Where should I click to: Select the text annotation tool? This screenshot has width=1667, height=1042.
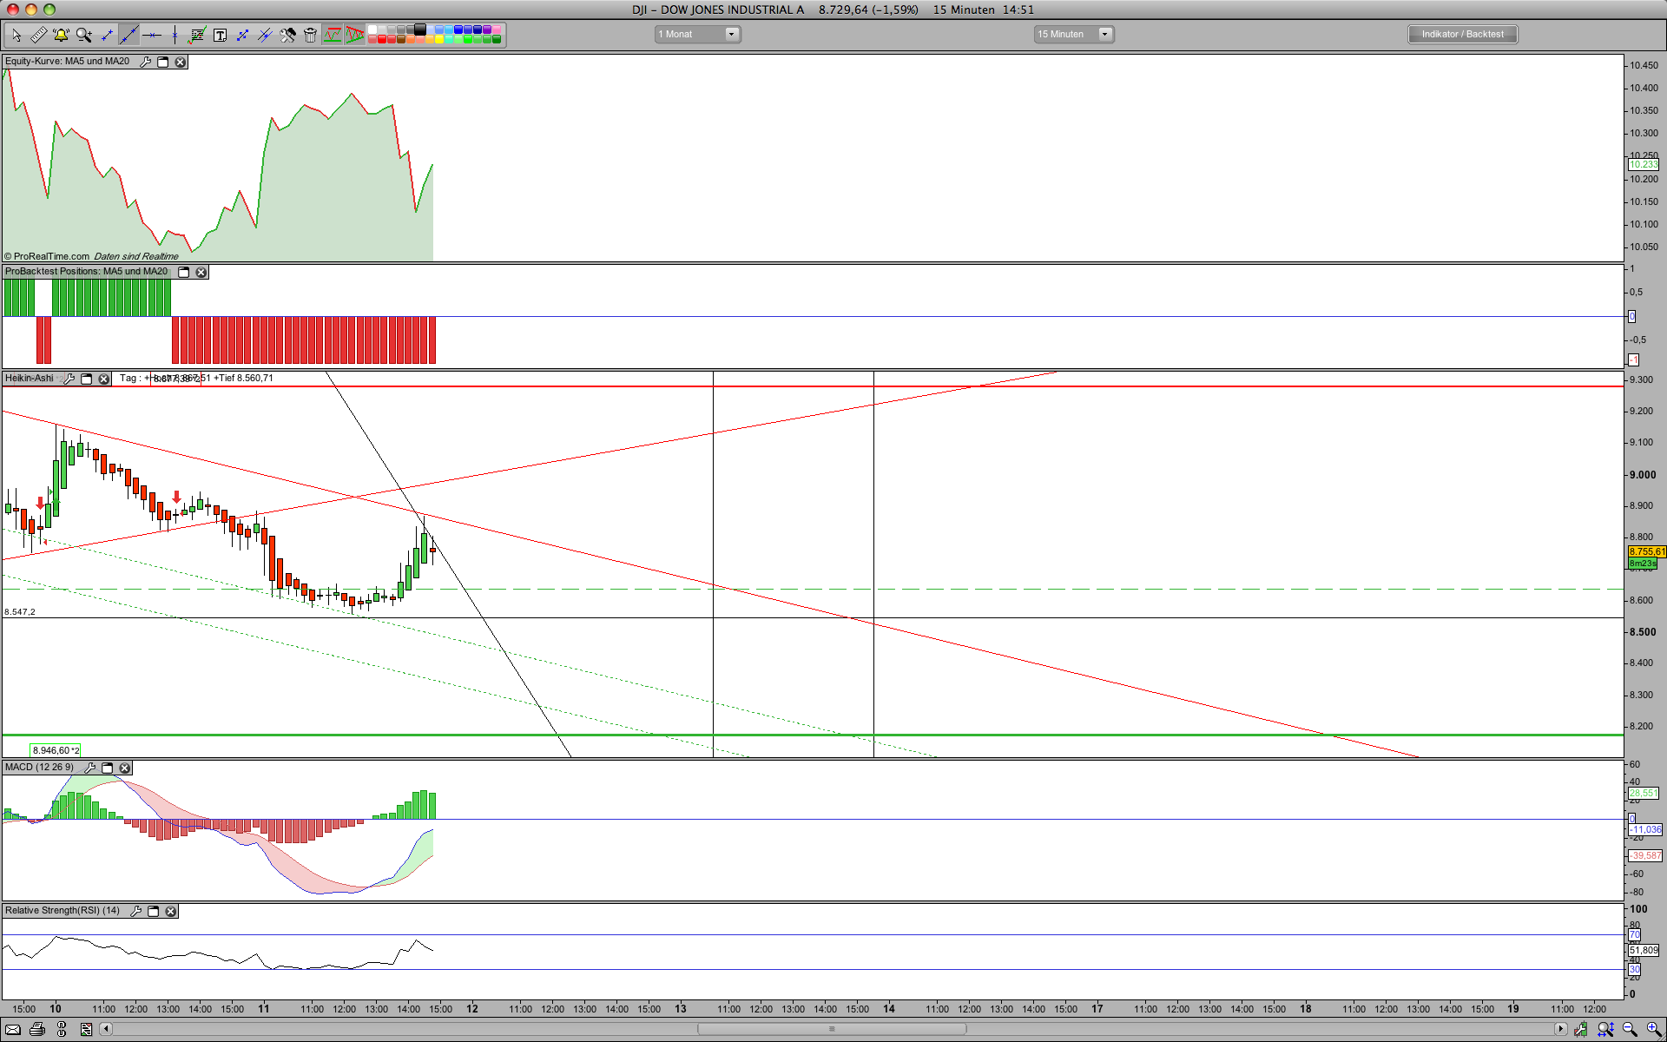pyautogui.click(x=220, y=35)
